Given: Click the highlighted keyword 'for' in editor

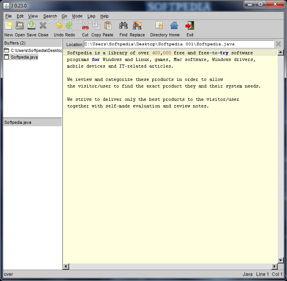Looking at the screenshot, I should (96, 59).
